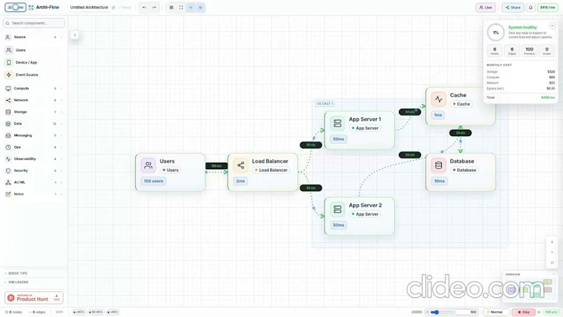Zoom out with canvas minus button
The height and width of the screenshot is (317, 563).
point(552,252)
